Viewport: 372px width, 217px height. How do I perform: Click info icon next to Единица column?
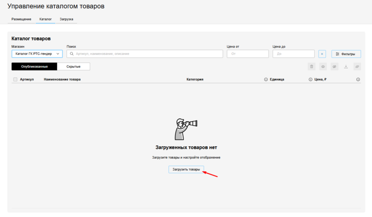point(310,80)
